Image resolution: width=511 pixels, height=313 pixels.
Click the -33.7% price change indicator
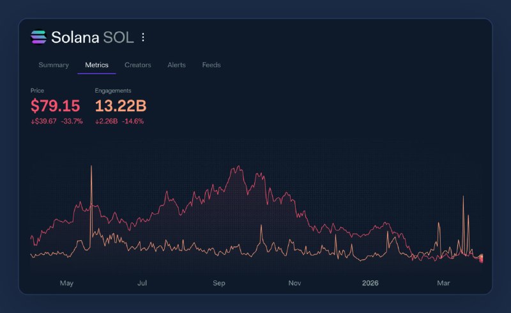72,121
